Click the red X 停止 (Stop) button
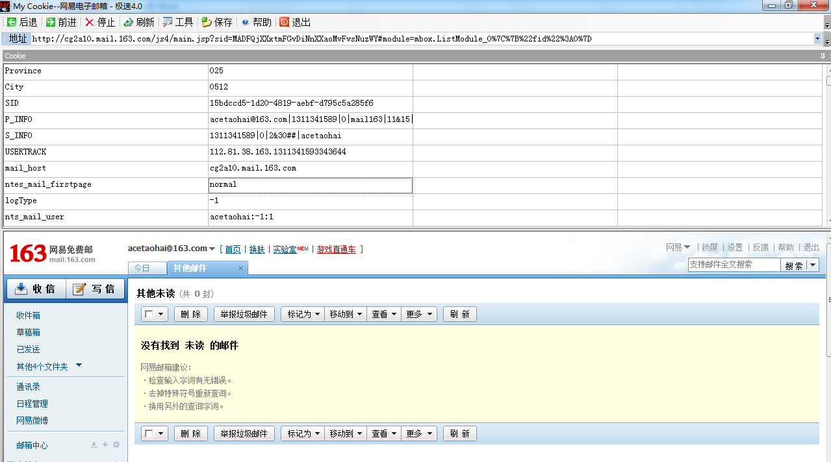 [100, 22]
